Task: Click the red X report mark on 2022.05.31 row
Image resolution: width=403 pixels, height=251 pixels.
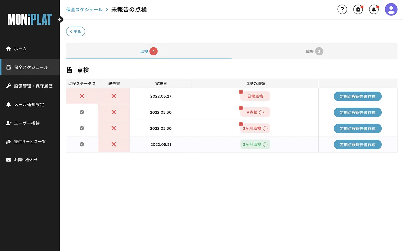Action: point(113,144)
